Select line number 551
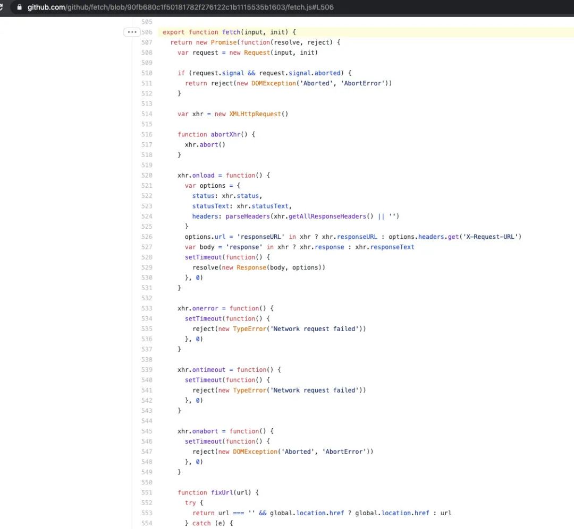574x529 pixels. pos(147,493)
